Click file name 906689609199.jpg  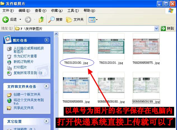146,101
